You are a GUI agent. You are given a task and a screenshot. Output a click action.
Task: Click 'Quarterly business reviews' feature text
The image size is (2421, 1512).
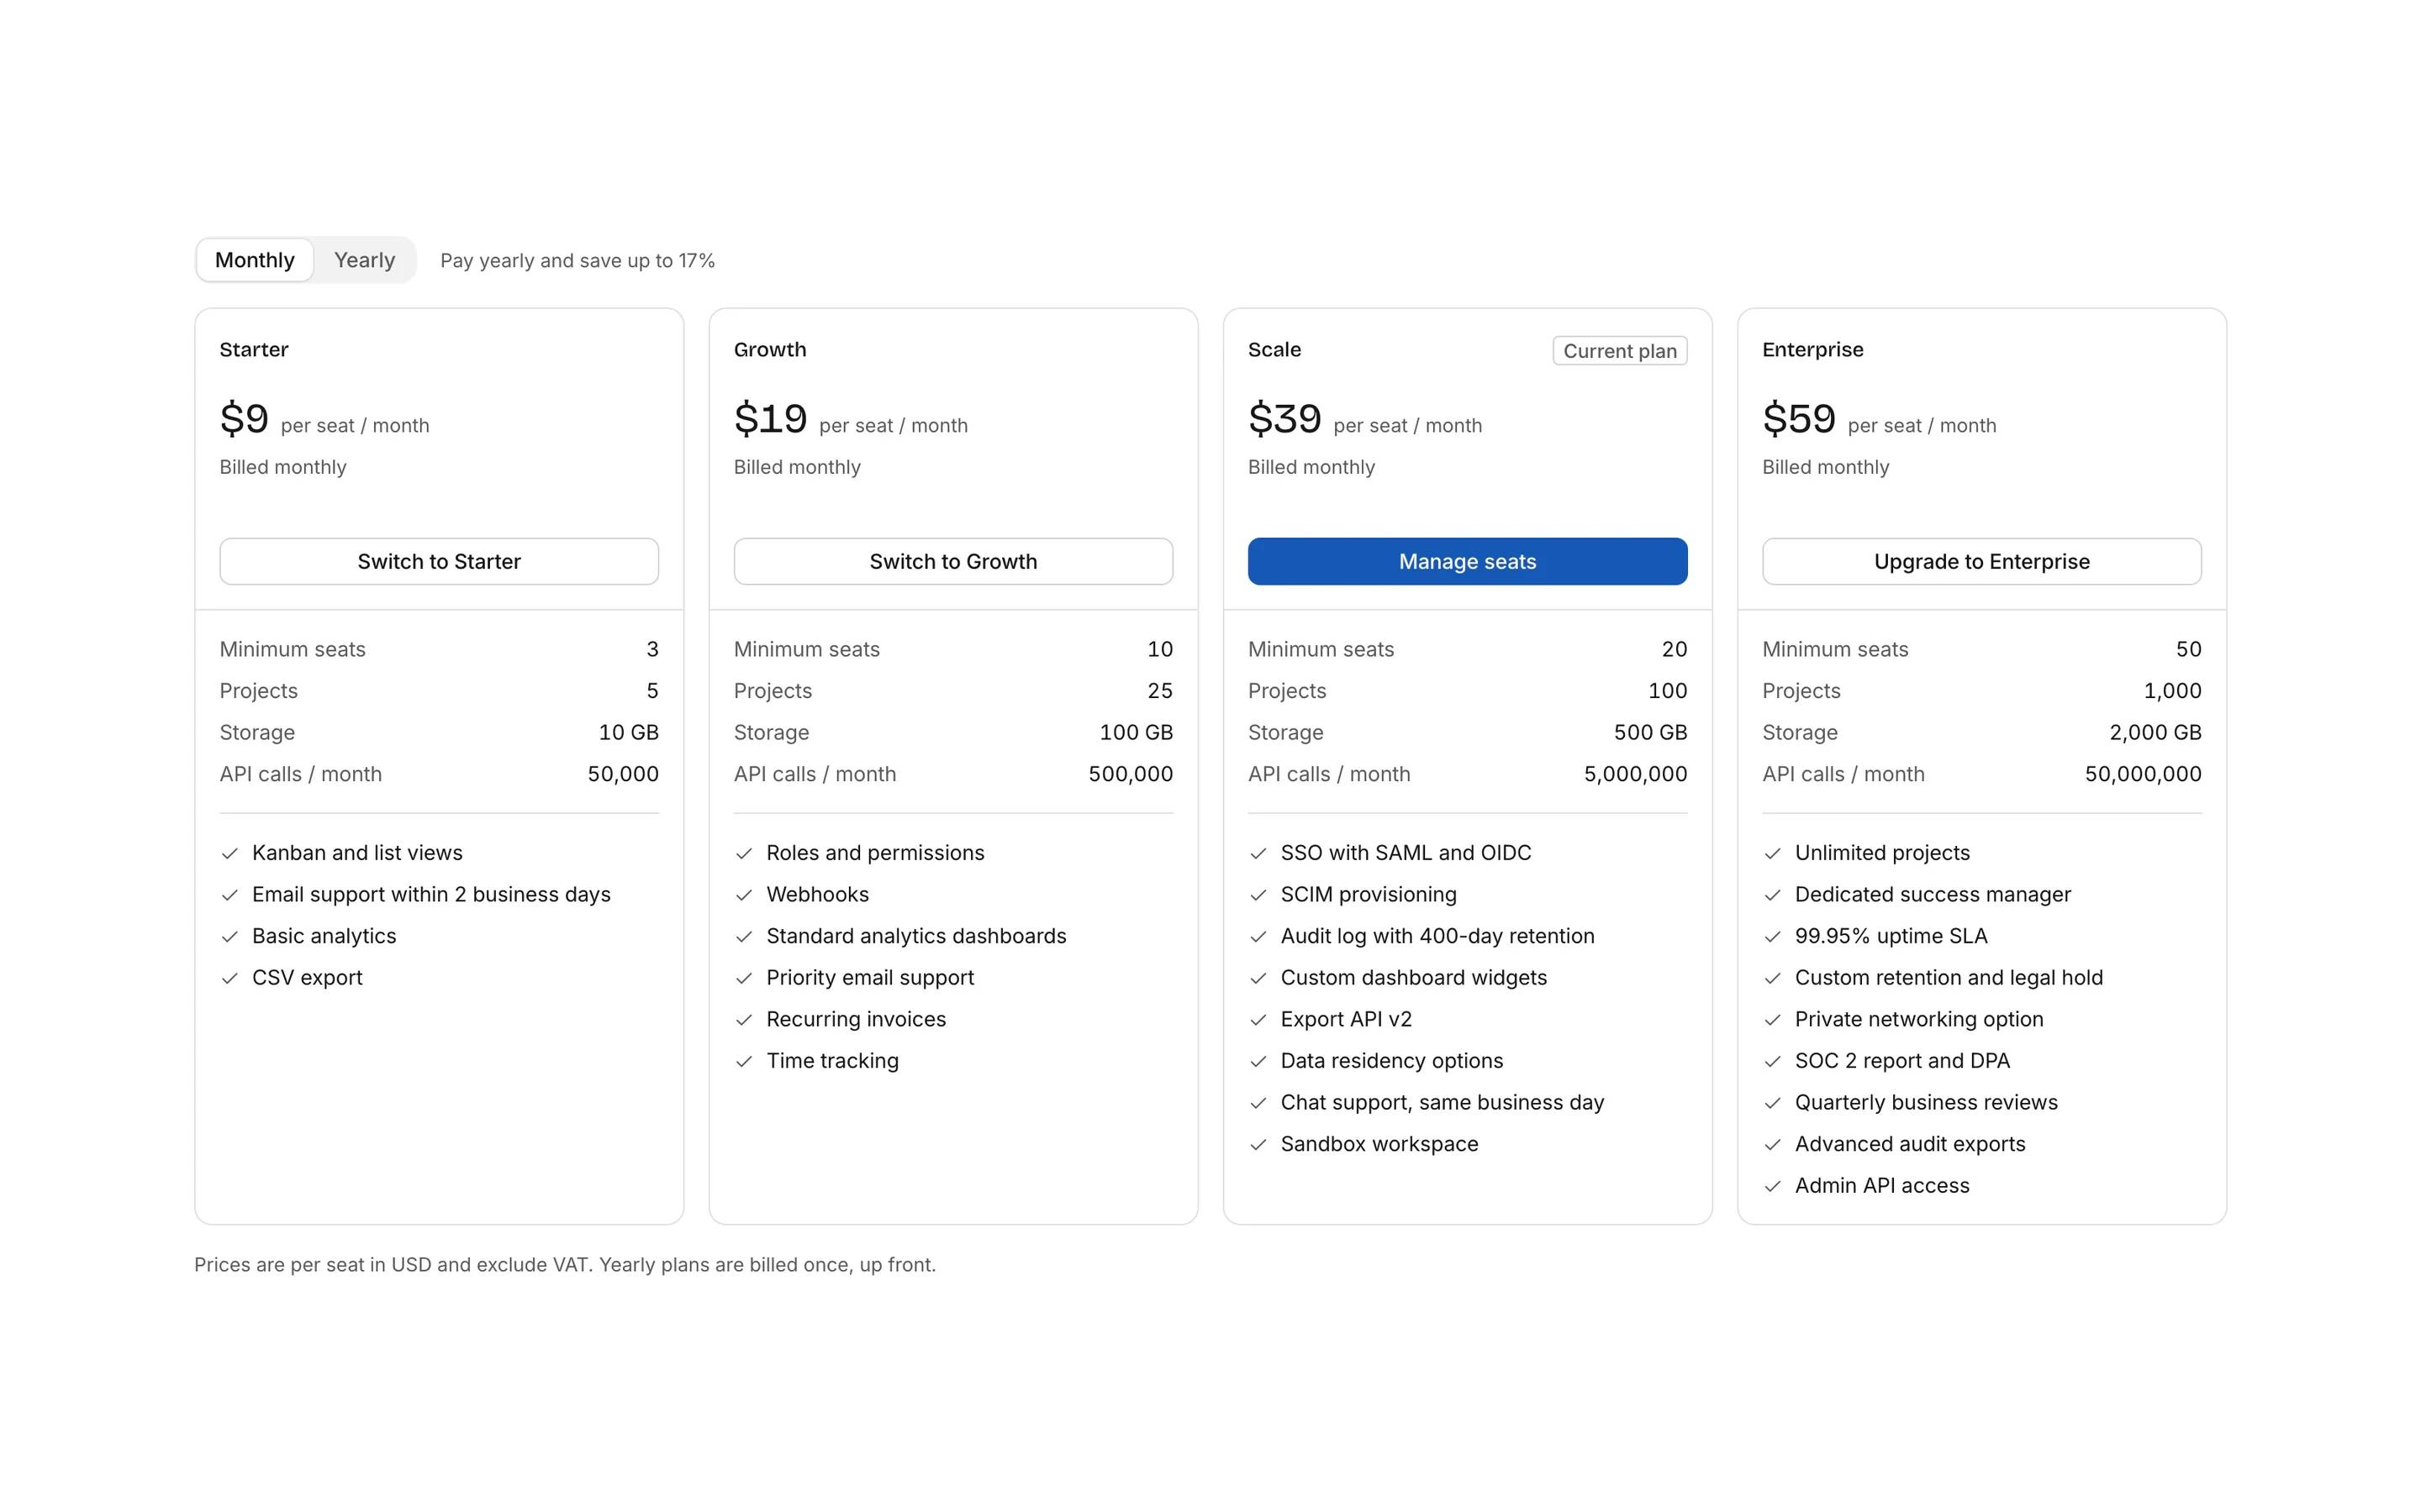[x=1926, y=1102]
